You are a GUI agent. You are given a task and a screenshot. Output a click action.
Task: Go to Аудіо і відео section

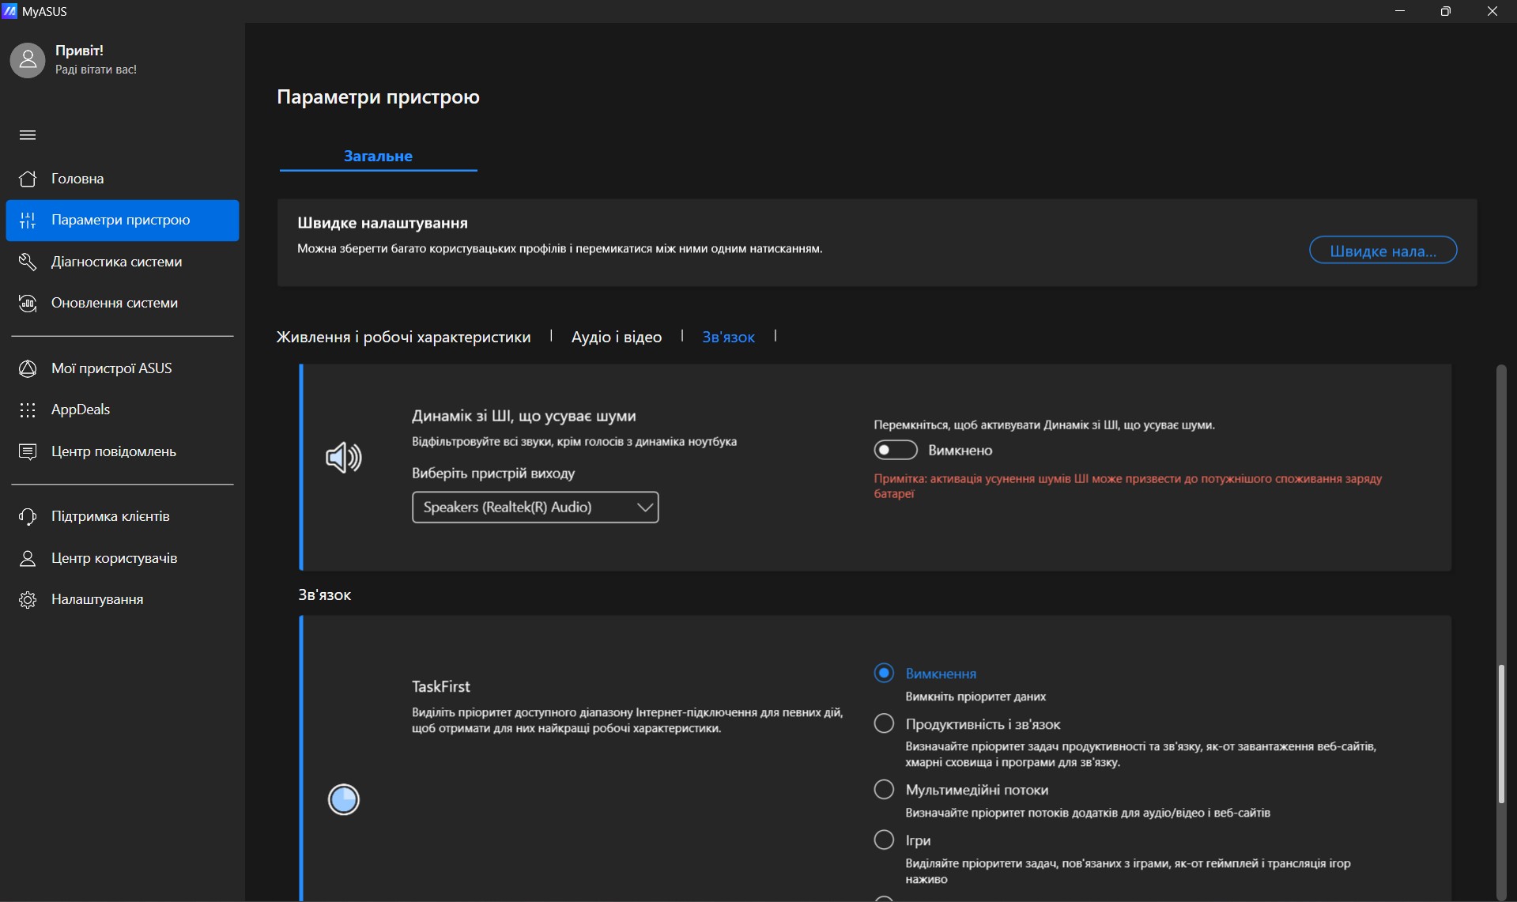[x=616, y=337]
